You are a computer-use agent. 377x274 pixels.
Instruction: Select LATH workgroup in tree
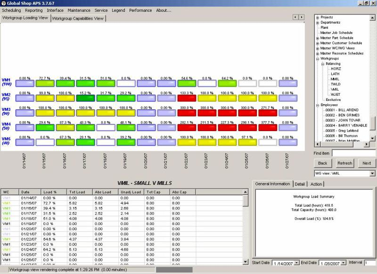click(x=335, y=74)
